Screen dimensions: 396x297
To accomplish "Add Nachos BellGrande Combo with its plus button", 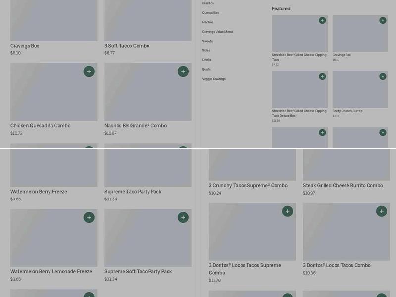I will (x=183, y=71).
